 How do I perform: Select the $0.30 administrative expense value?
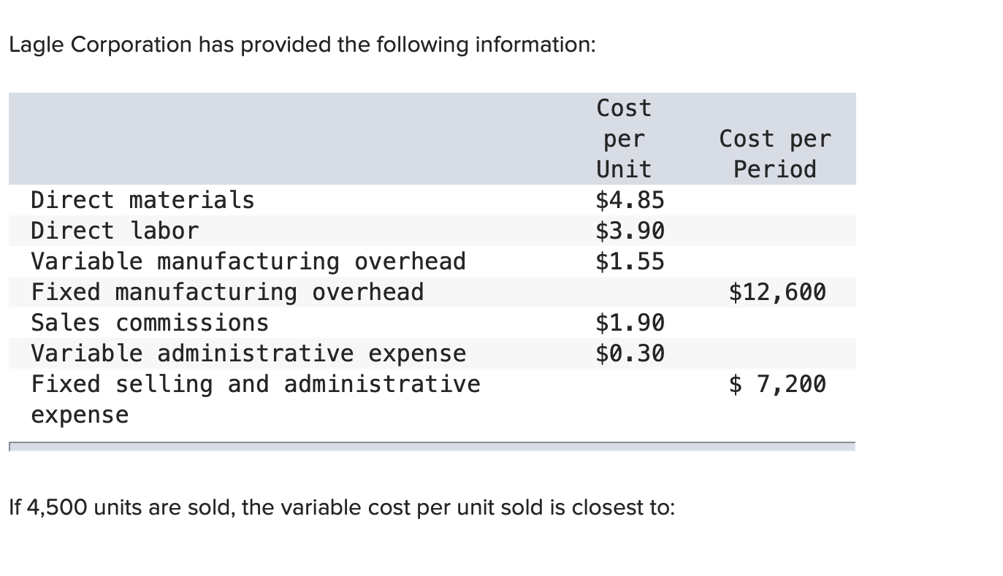pyautogui.click(x=630, y=353)
